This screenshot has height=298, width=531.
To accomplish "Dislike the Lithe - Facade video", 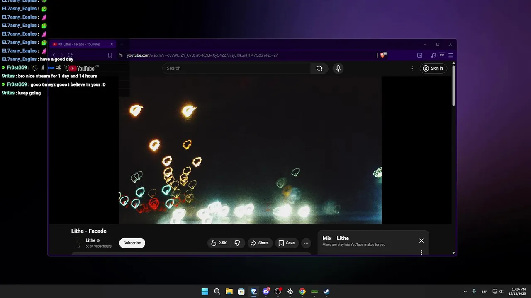I will point(238,243).
